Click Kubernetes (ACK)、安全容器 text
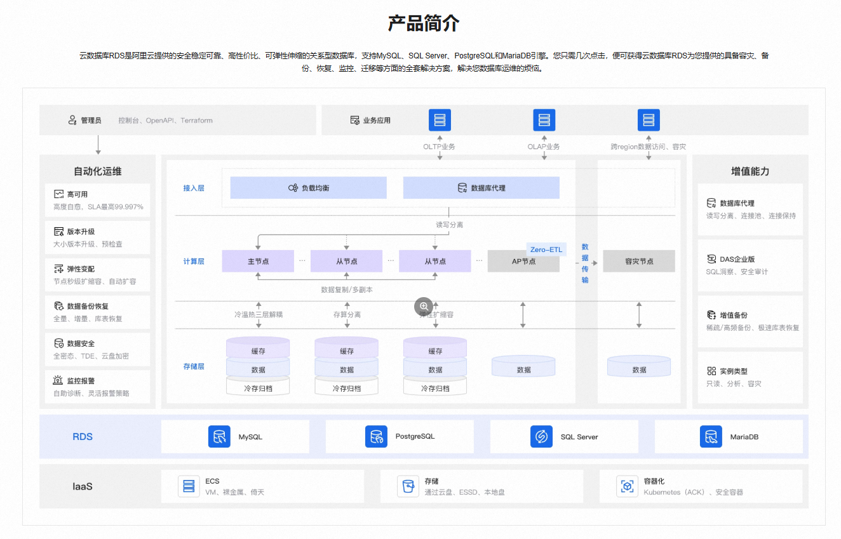 693,492
